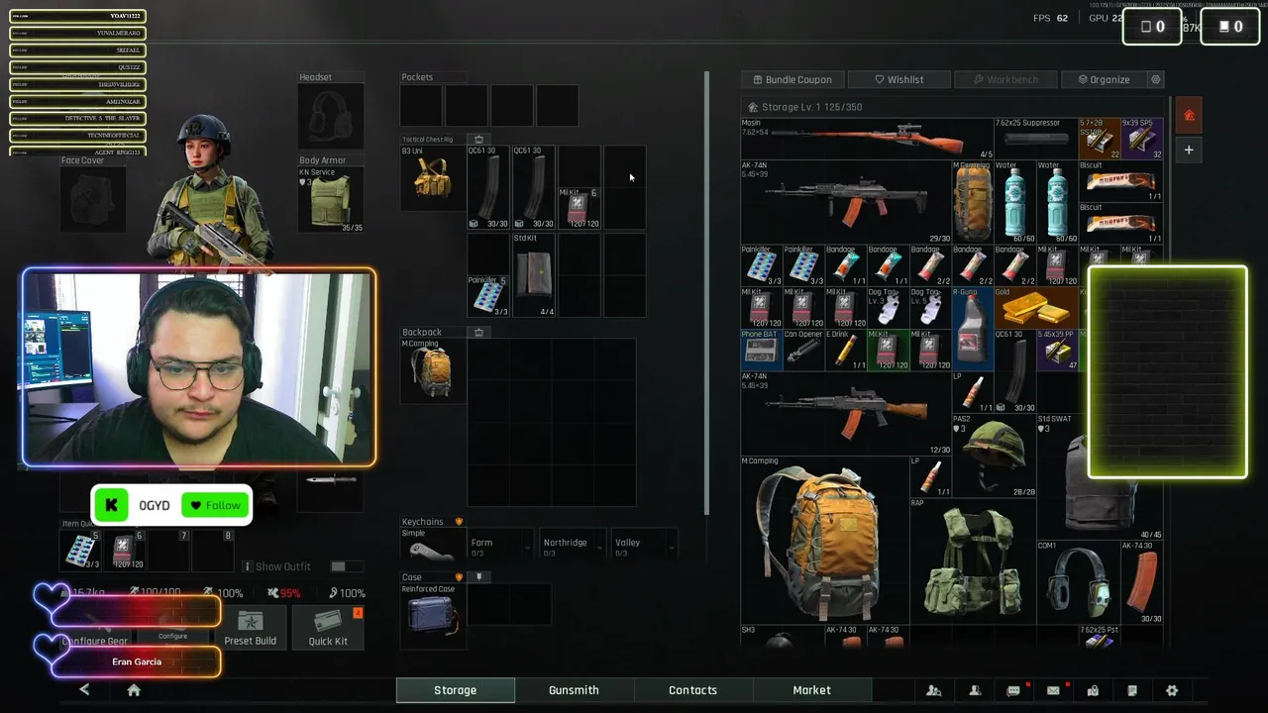Select the Can Opener item

tap(803, 350)
